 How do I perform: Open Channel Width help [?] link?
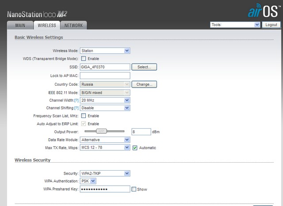coord(76,100)
